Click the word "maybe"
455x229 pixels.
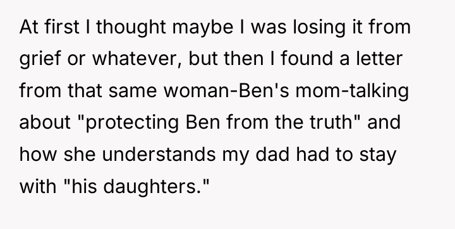[203, 27]
